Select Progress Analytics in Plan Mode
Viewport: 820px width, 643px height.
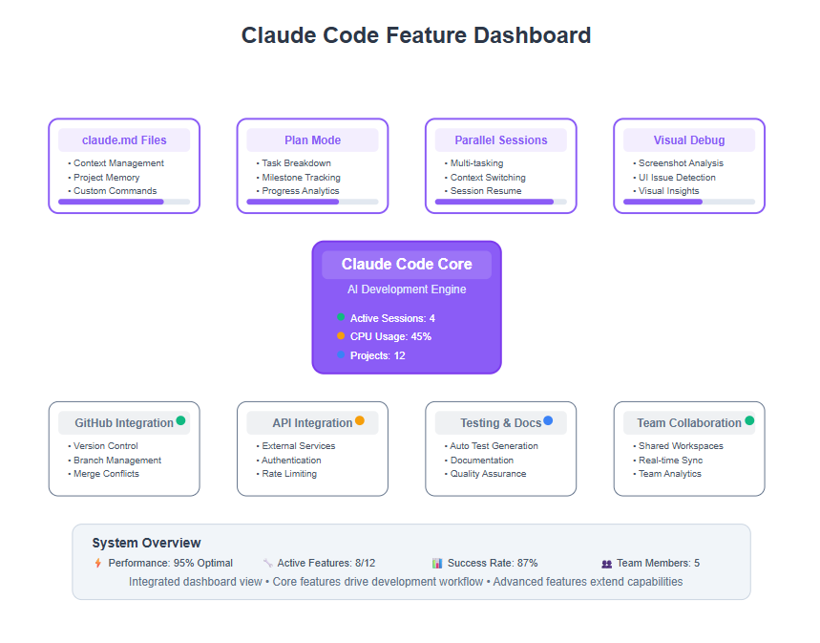point(300,191)
